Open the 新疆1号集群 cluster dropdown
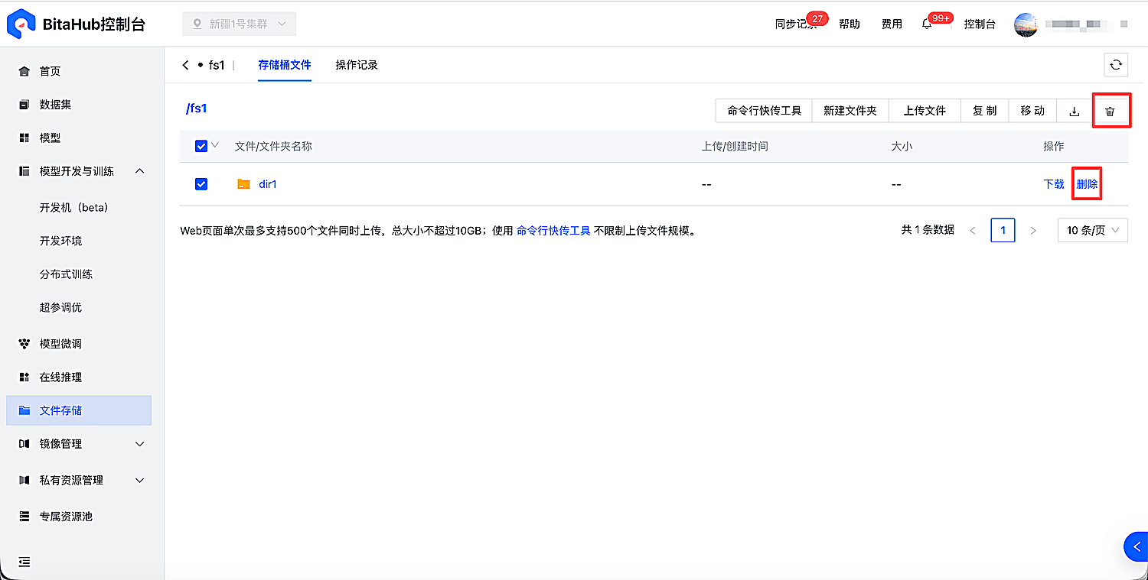 239,24
